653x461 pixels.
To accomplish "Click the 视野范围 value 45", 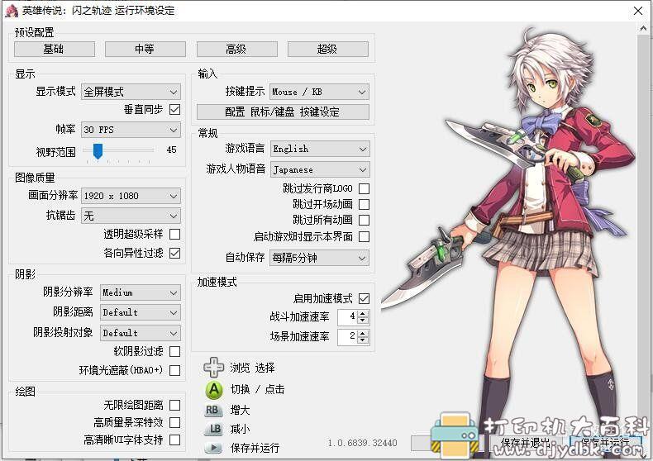I will pyautogui.click(x=171, y=150).
